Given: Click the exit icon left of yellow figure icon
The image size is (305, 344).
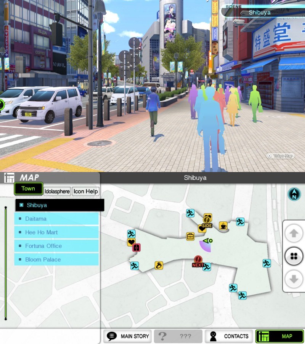Looking at the screenshot, I should pyautogui.click(x=134, y=266).
